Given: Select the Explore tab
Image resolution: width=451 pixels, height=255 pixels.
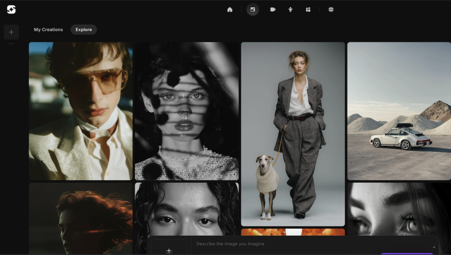Looking at the screenshot, I should [84, 29].
